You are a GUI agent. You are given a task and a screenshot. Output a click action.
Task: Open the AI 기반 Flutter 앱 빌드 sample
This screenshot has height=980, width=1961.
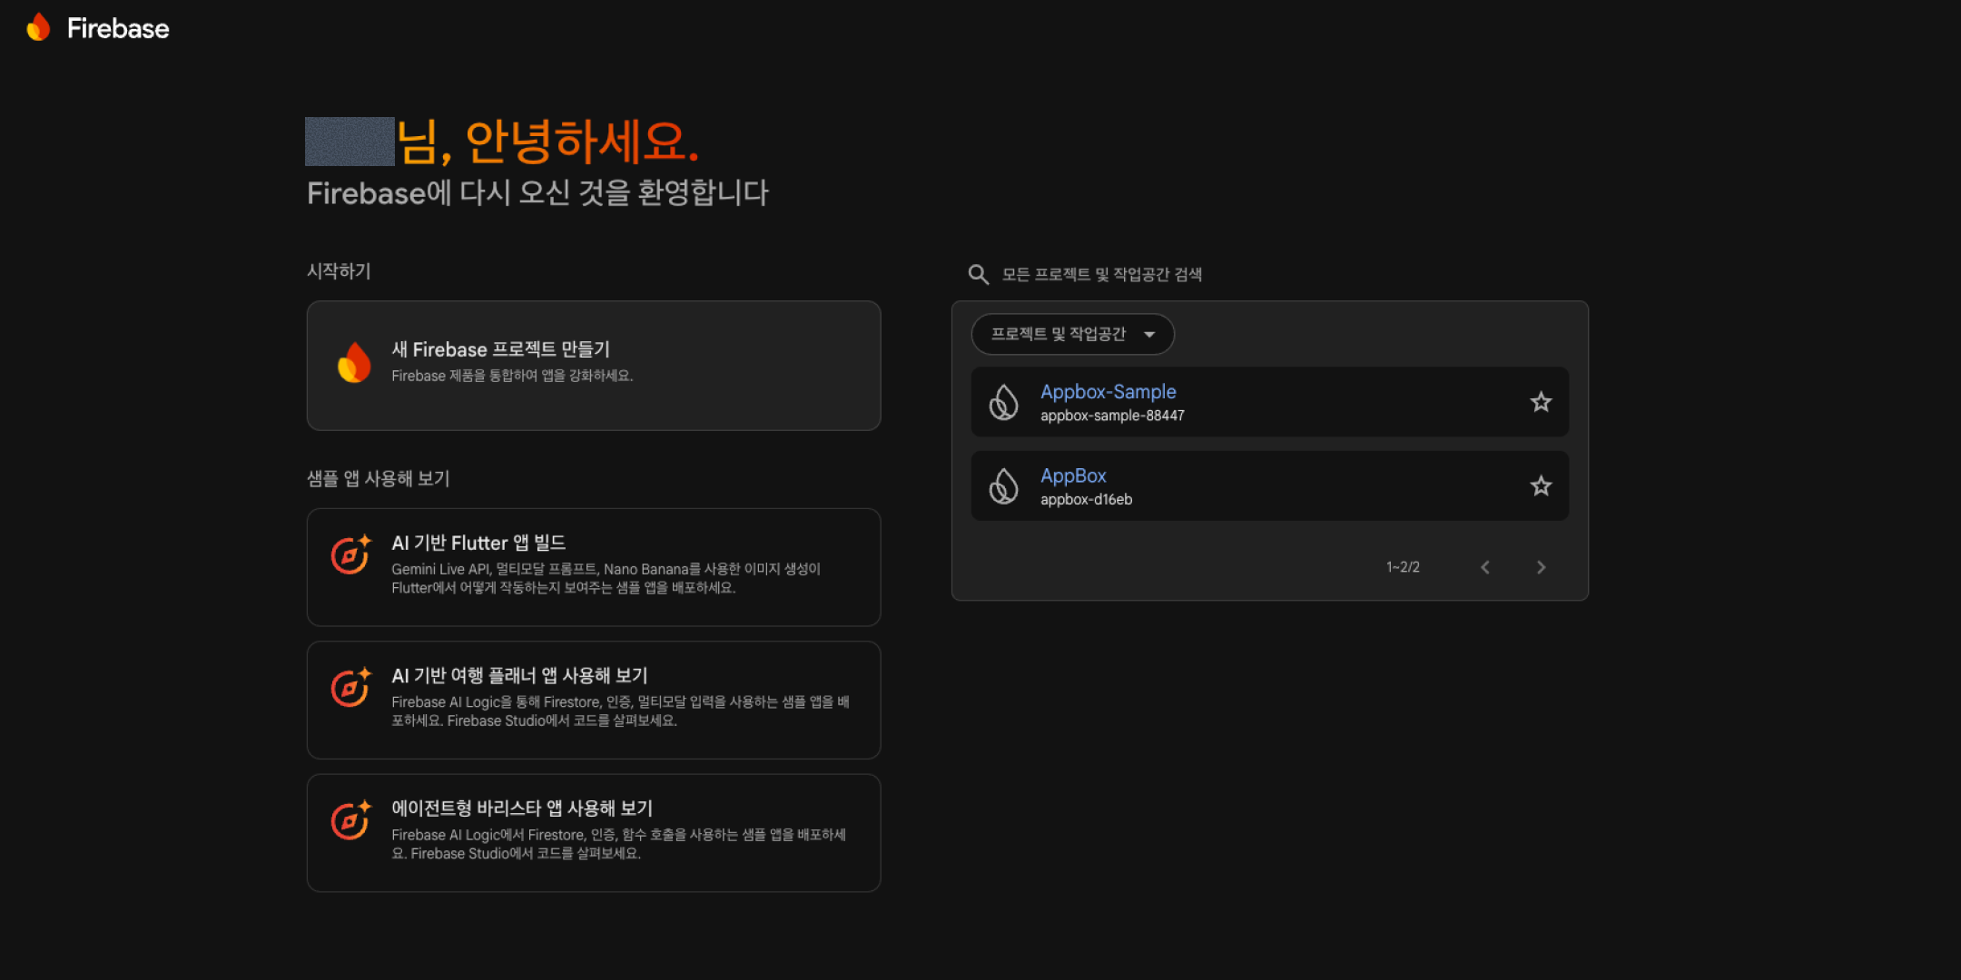[594, 567]
